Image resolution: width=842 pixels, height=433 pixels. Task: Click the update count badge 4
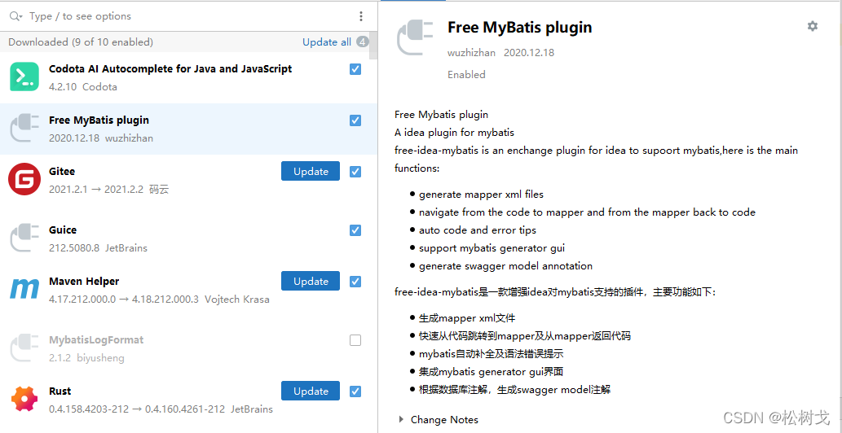pyautogui.click(x=363, y=42)
